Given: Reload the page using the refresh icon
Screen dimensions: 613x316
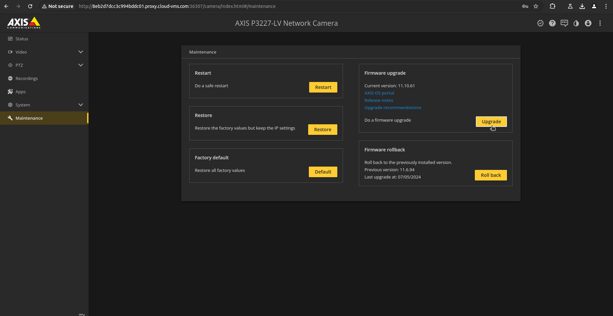Looking at the screenshot, I should [30, 6].
